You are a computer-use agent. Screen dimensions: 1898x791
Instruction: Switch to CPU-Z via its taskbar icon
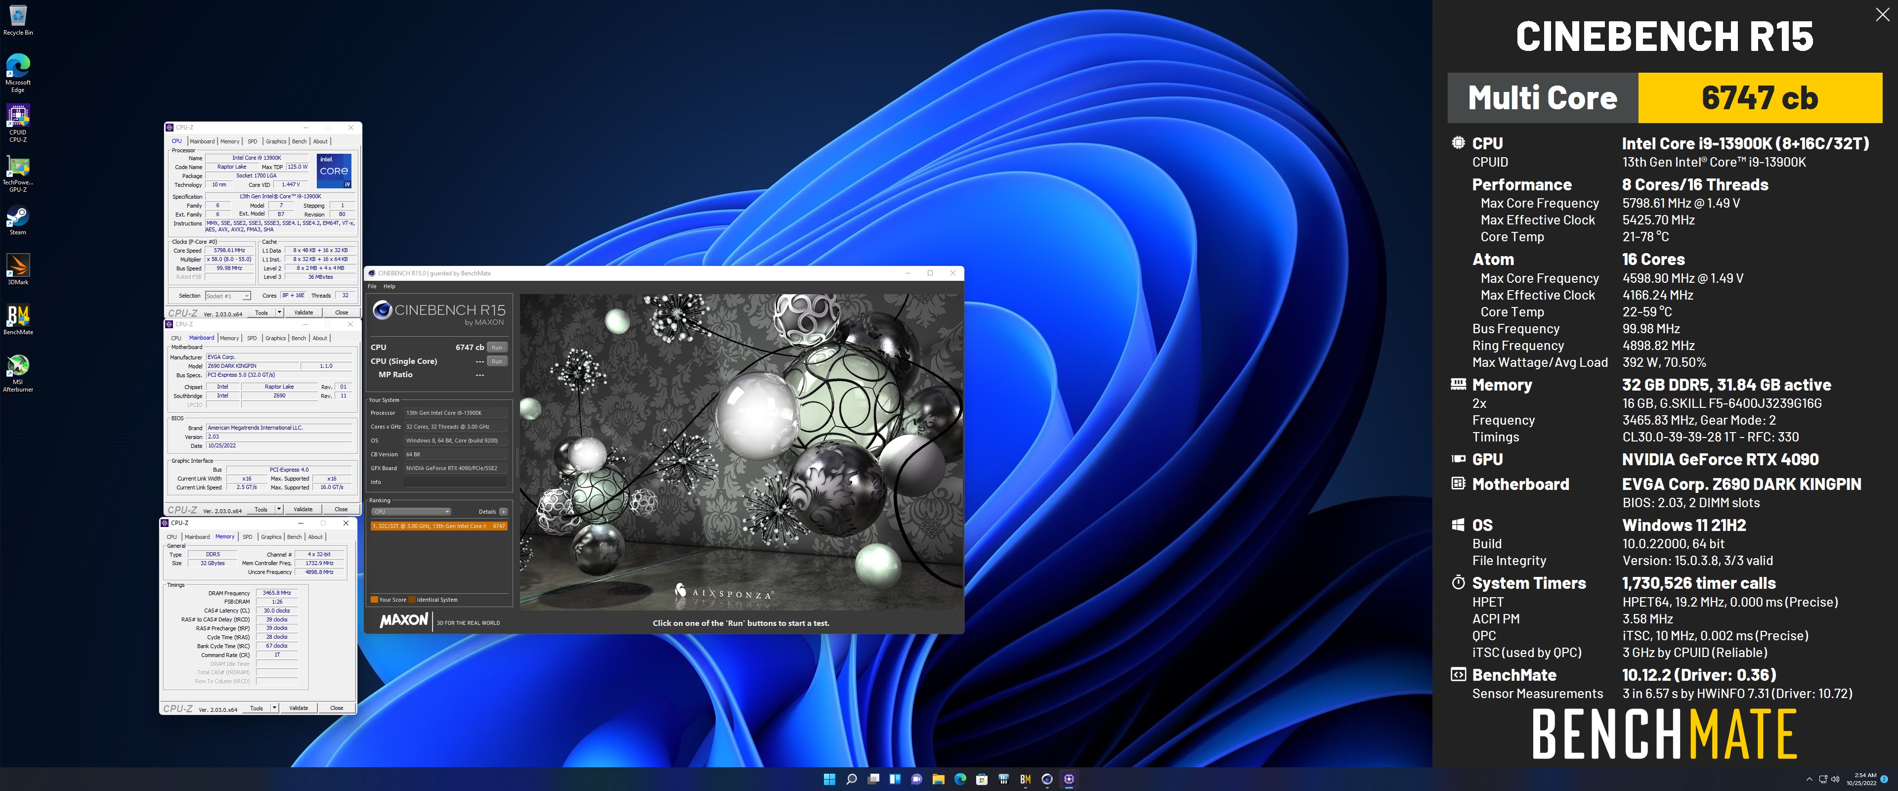tap(1069, 779)
